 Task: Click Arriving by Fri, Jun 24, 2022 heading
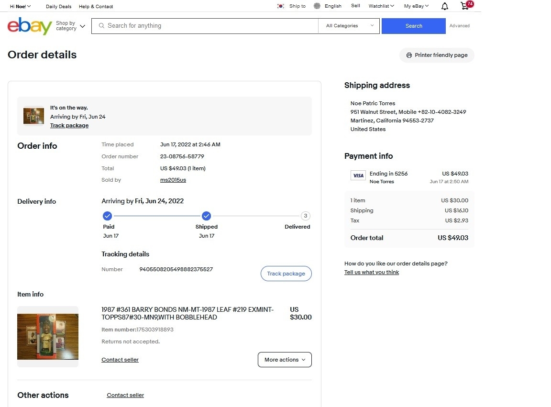point(143,201)
